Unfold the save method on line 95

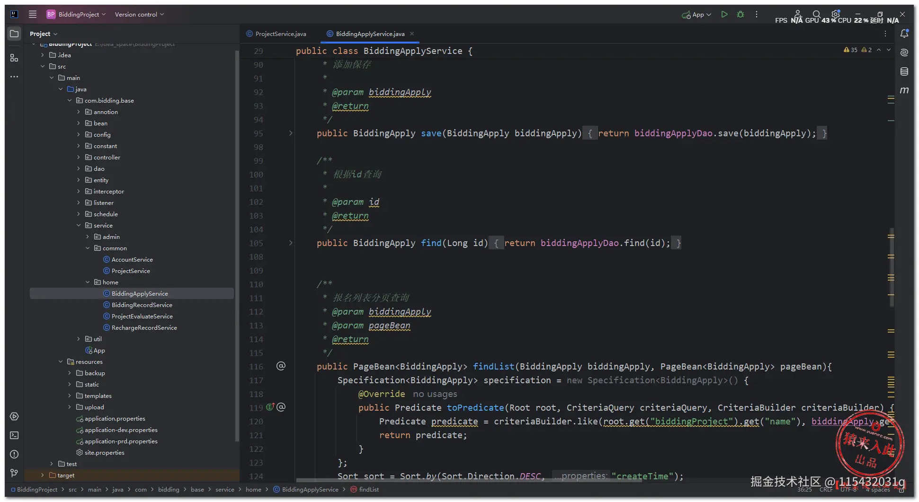click(x=291, y=133)
